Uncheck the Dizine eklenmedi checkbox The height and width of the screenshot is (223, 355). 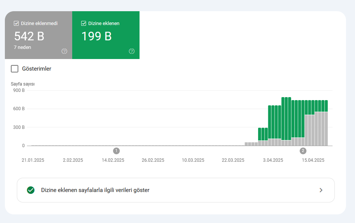tap(16, 23)
